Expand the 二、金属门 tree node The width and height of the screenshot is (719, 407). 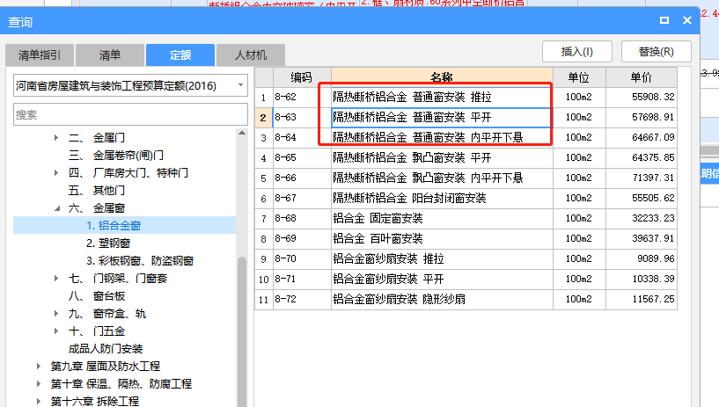coord(56,137)
